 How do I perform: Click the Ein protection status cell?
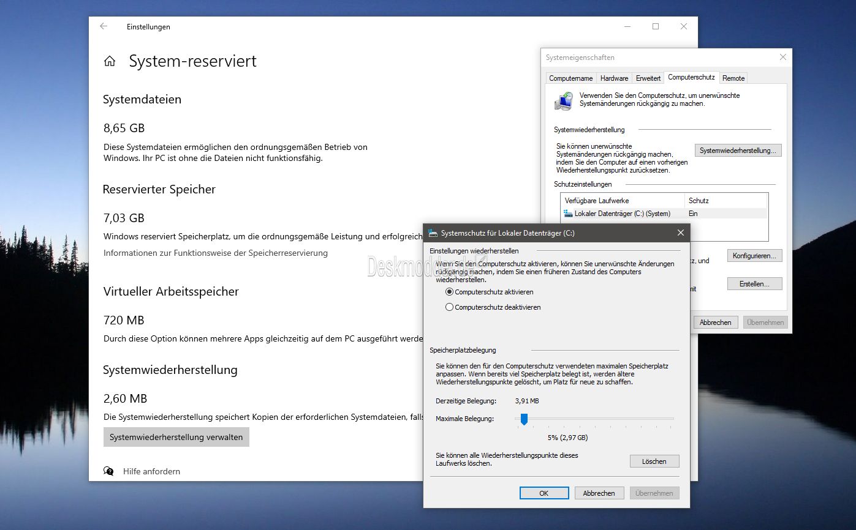[x=693, y=214]
